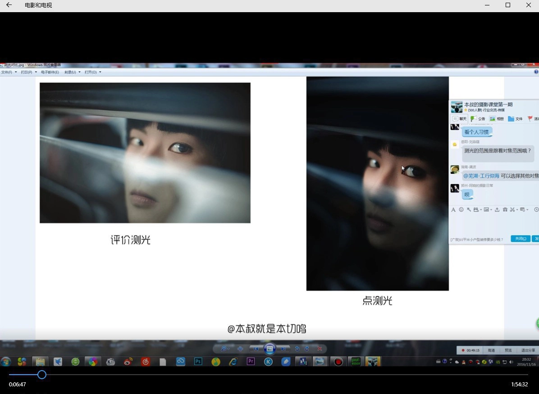Image resolution: width=539 pixels, height=394 pixels.
Task: Click the 看个人习惯 chat message
Action: 476,132
